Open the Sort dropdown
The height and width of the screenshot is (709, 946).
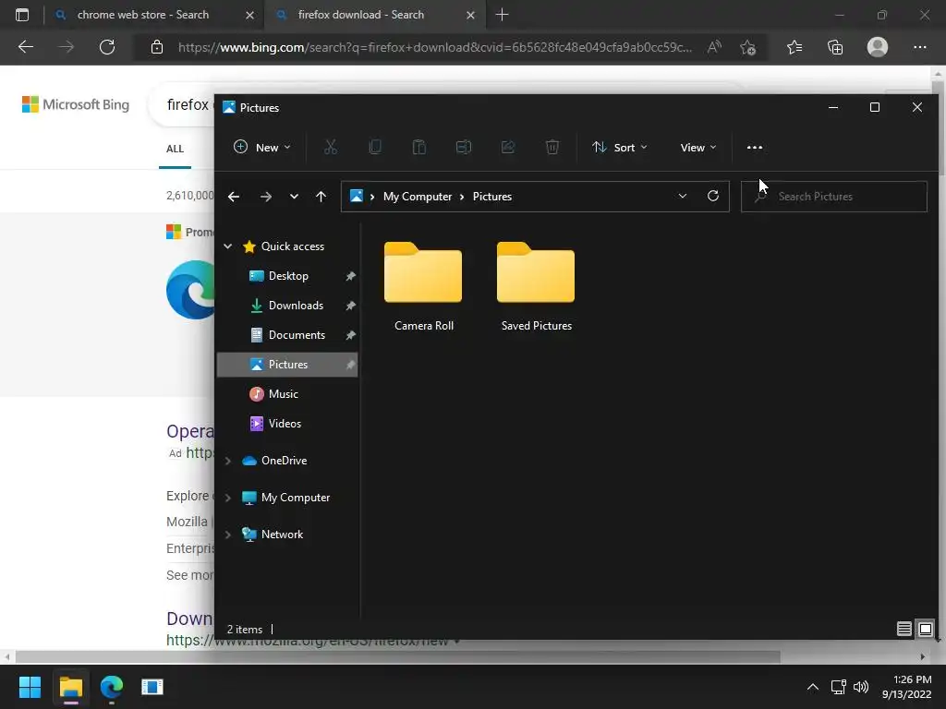620,147
